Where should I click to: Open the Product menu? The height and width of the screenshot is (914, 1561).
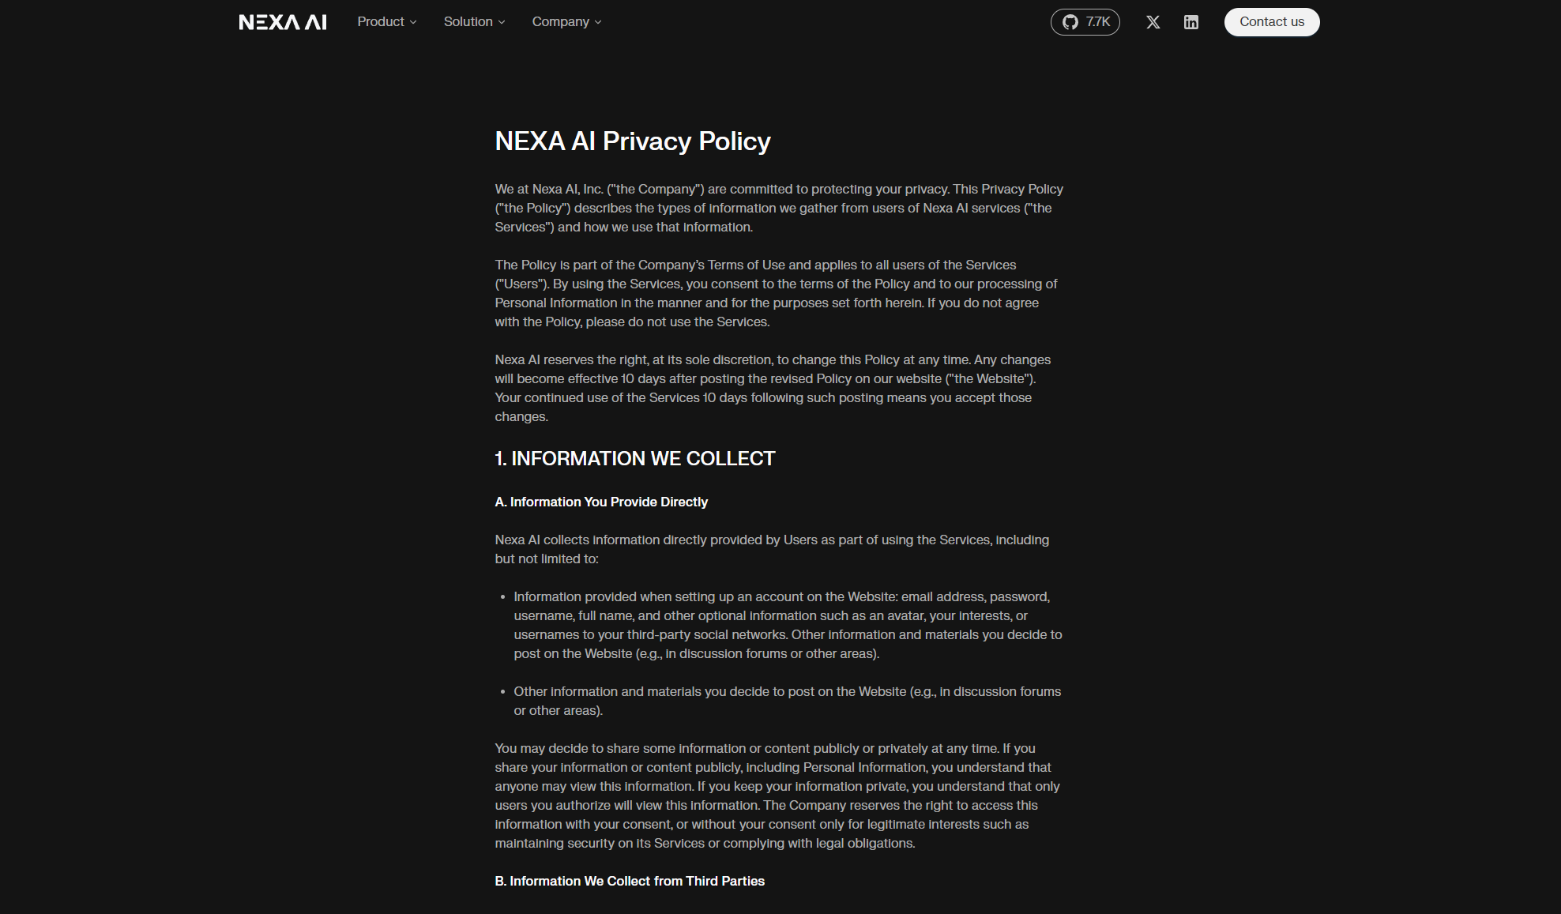tap(380, 22)
